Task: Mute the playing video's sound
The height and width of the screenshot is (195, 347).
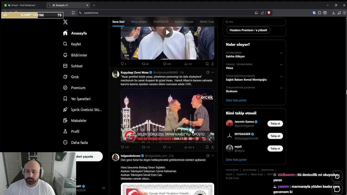Action: pos(191,139)
